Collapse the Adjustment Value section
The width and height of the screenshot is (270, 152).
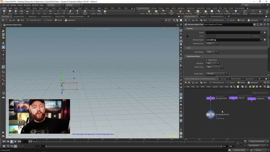coord(227,56)
